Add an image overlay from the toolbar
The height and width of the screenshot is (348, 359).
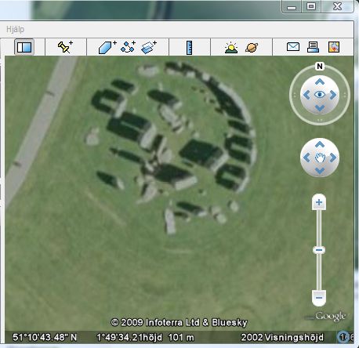pos(149,47)
